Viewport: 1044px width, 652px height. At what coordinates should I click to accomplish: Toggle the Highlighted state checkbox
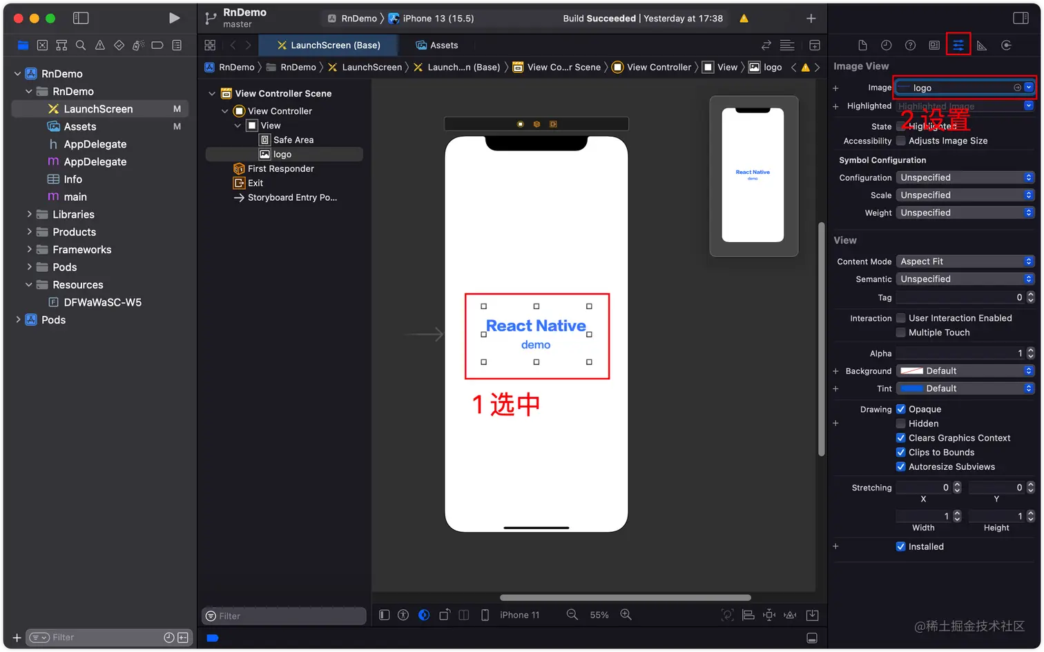coord(900,126)
